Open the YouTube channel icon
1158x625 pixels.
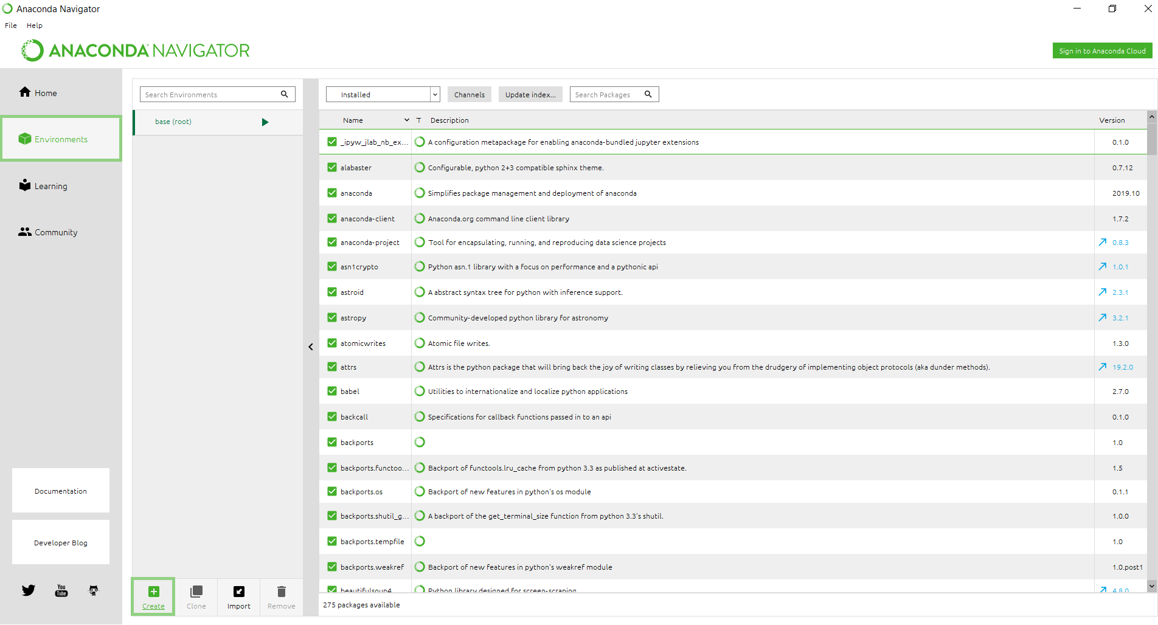[x=61, y=590]
